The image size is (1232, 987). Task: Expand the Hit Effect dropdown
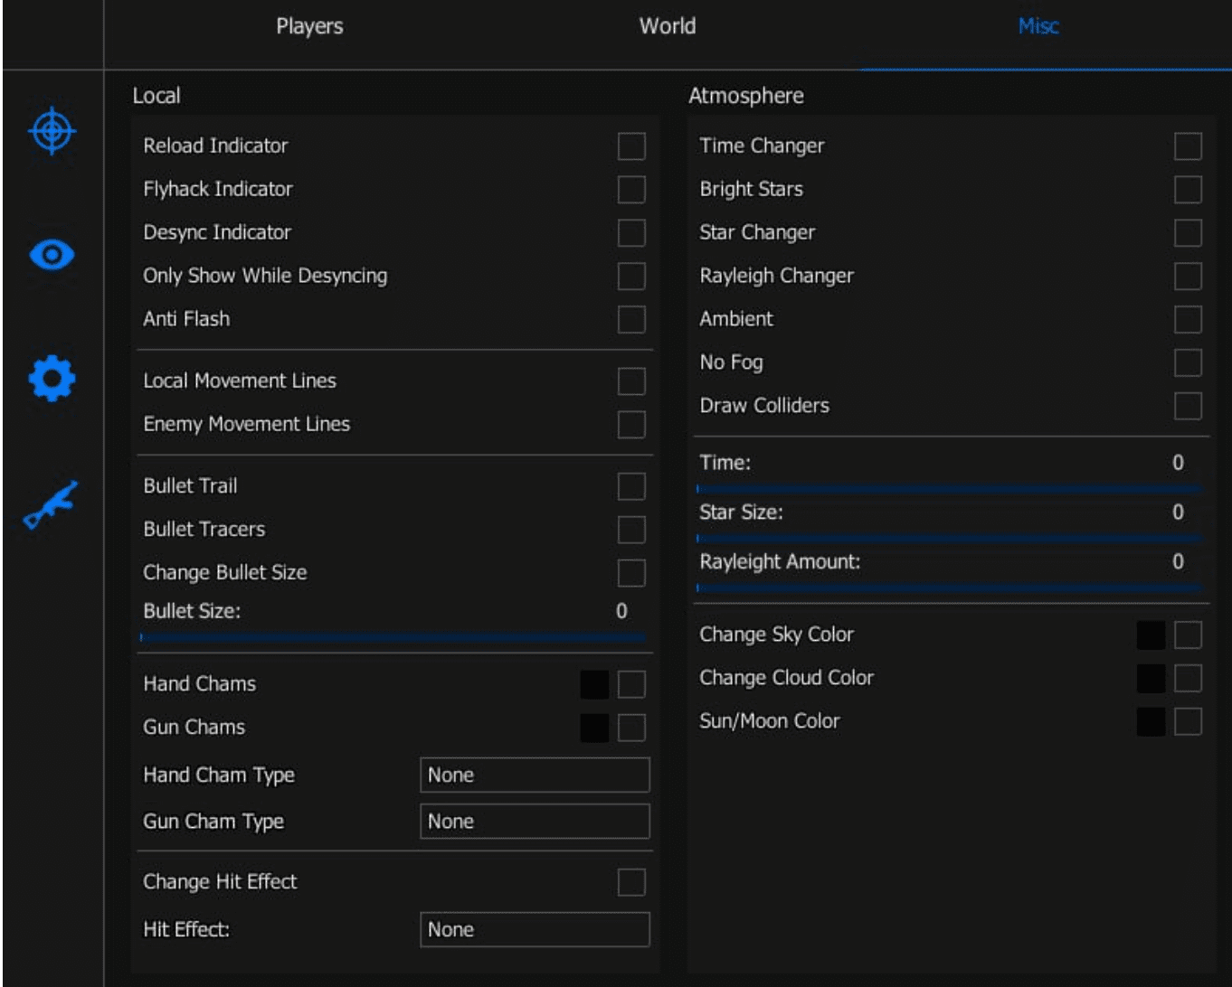[535, 930]
